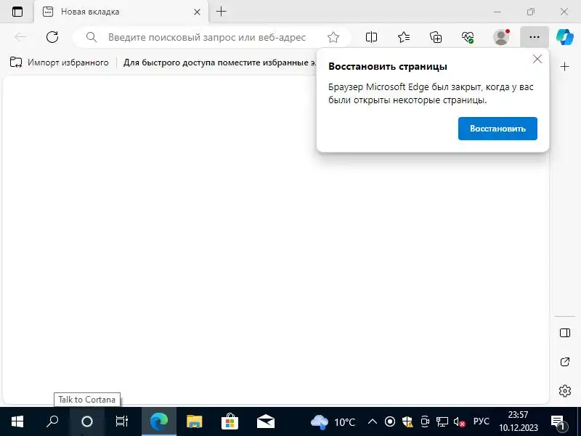Image resolution: width=581 pixels, height=436 pixels.
Task: Click Импорт избранного link
Action: pyautogui.click(x=60, y=62)
